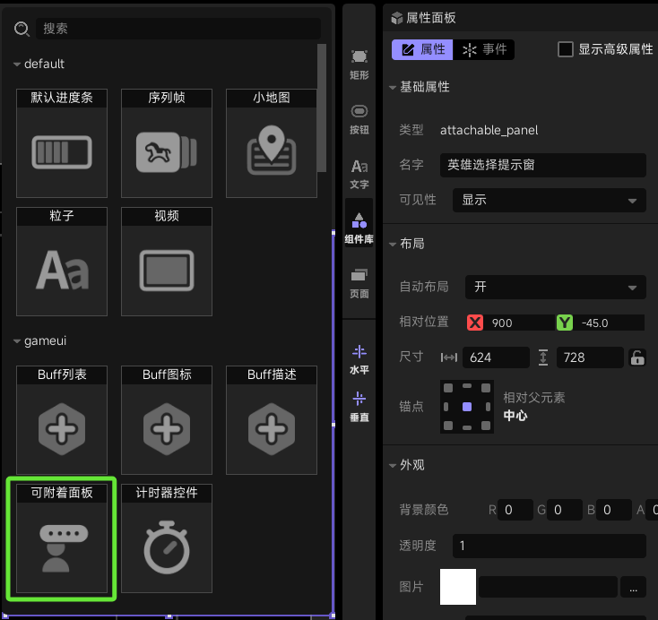Focus the 搜索 component search field
Viewport: 658px width, 620px height.
[178, 29]
